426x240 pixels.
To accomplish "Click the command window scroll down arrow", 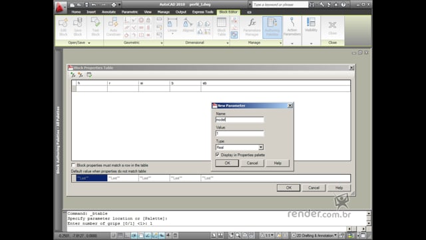I will pos(369,223).
